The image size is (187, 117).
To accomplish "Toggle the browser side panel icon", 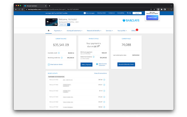I will click(x=165, y=9).
